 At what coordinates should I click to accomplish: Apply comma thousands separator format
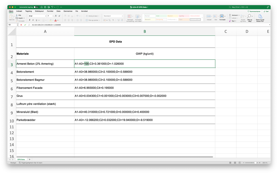click(113, 20)
